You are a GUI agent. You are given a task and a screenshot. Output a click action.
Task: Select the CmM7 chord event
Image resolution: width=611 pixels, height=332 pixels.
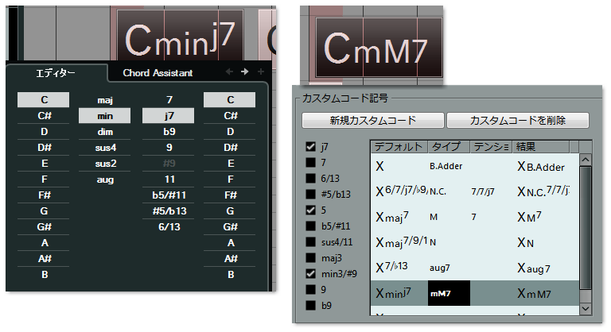pyautogui.click(x=379, y=47)
